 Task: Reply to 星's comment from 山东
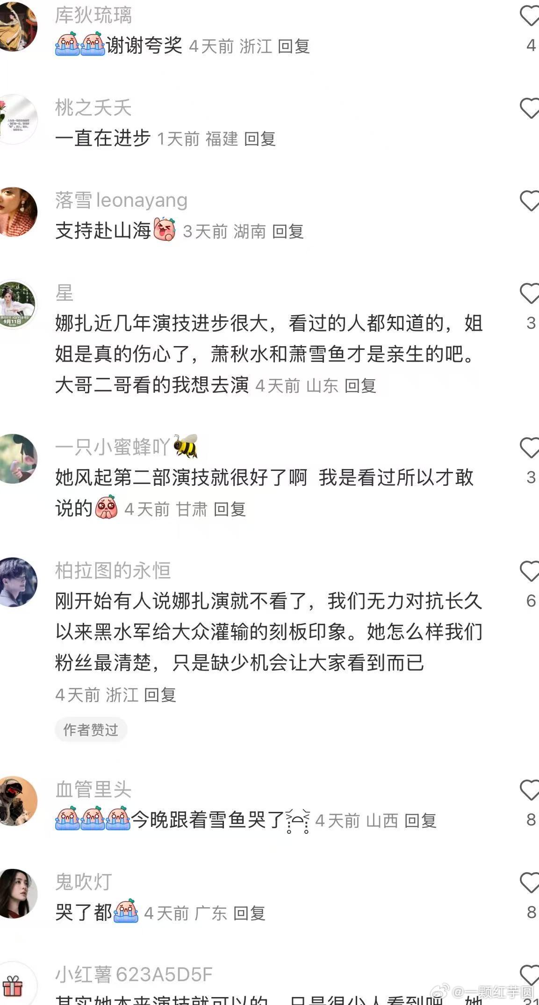click(x=360, y=386)
